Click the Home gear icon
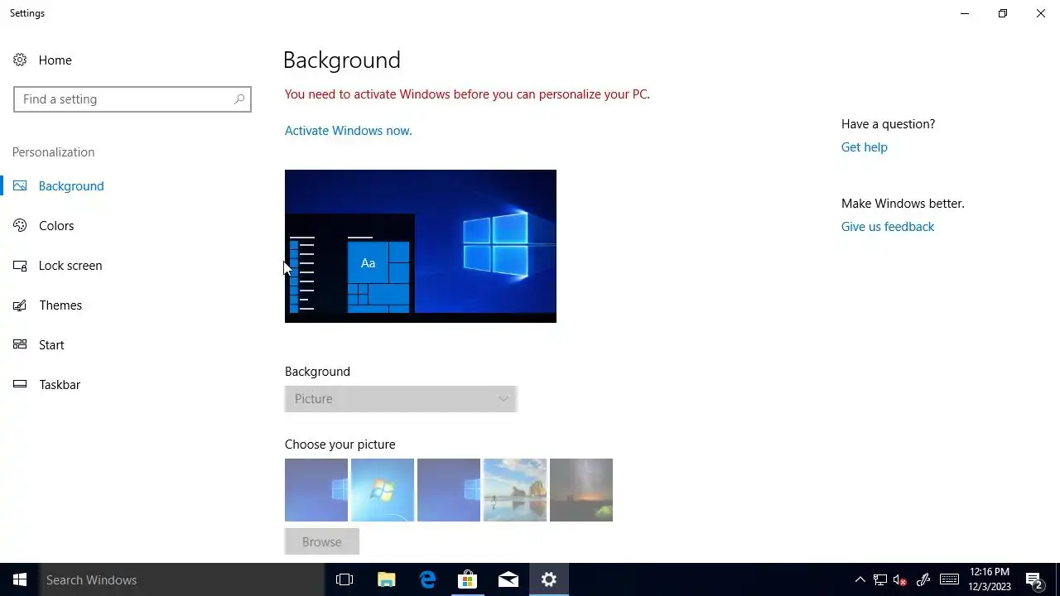The width and height of the screenshot is (1060, 596). pos(20,60)
